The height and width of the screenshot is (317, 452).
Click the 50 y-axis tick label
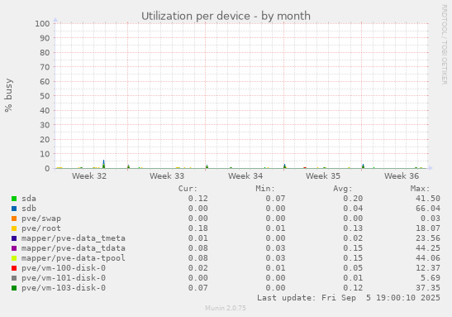tap(45, 96)
